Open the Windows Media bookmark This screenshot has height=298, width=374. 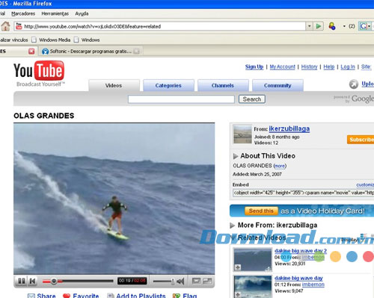click(x=51, y=40)
